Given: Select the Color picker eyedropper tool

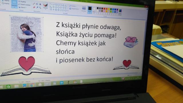Looking at the screenshot, I should 37,7.
